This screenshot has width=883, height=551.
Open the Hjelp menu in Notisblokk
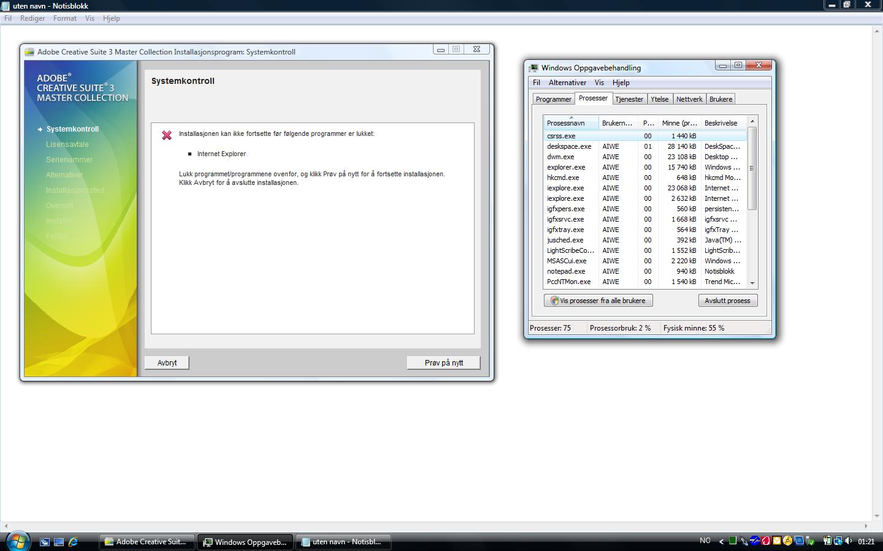point(112,18)
